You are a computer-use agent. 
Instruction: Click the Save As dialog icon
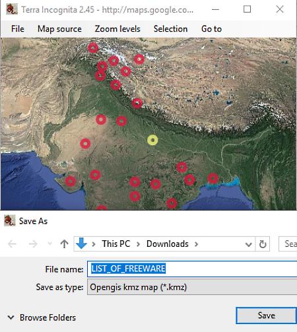[x=10, y=220]
